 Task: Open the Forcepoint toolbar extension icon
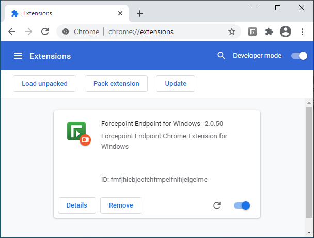point(253,31)
